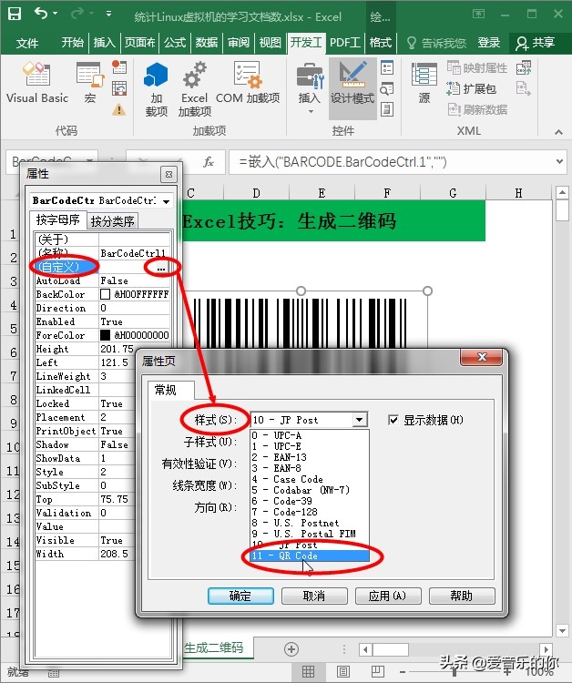
Task: Switch to 公式 formulas tab
Action: pyautogui.click(x=175, y=43)
